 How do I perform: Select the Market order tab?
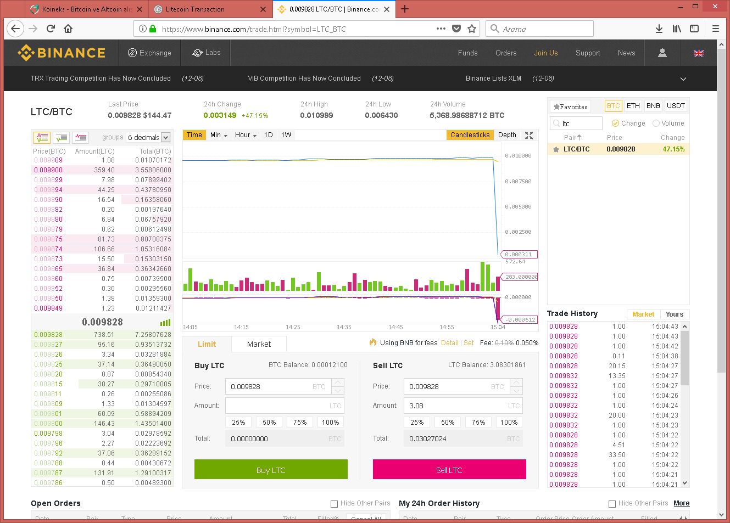259,344
